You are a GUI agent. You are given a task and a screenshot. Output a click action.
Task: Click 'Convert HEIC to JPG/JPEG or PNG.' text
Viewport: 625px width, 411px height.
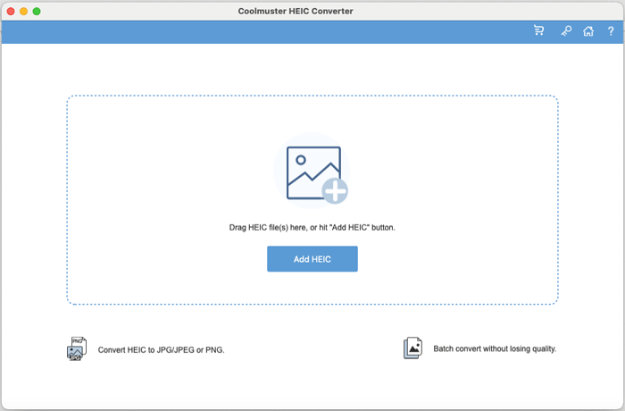click(x=161, y=350)
